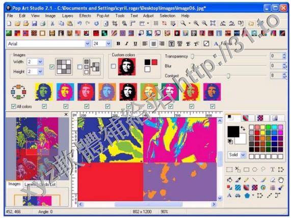Toggle the grid icon in toolbar

(156, 23)
